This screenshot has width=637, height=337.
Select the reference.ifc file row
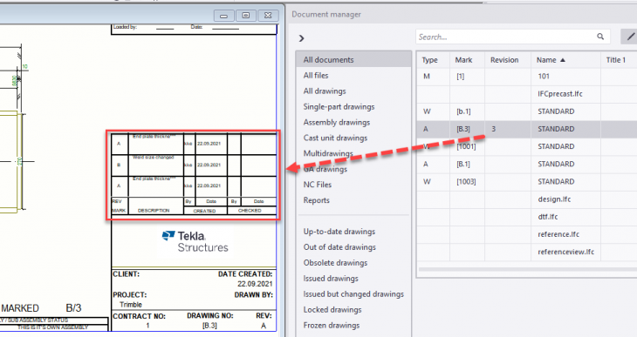coord(527,234)
